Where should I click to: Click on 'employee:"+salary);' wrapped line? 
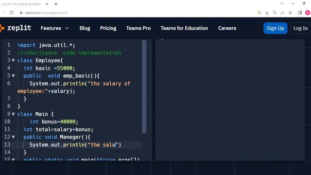pyautogui.click(x=46, y=91)
